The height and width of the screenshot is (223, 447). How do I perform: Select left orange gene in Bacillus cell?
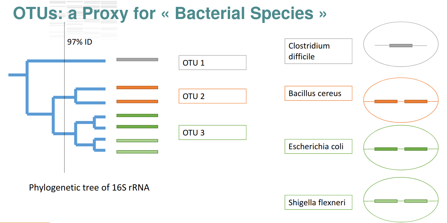386,102
